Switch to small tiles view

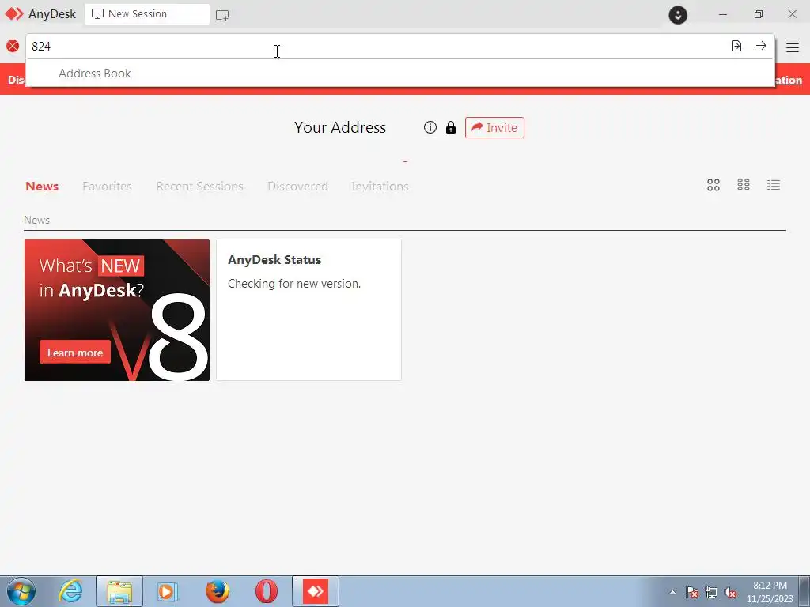point(744,185)
